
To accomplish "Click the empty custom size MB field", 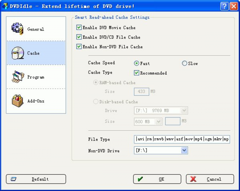I will [173, 121].
